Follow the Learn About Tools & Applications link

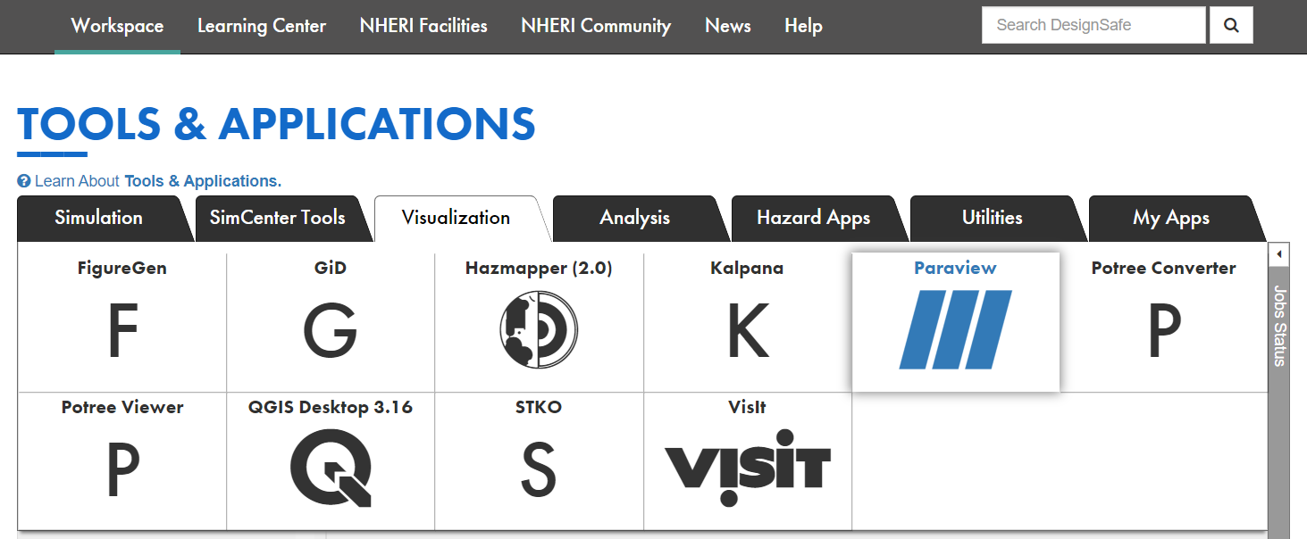pyautogui.click(x=202, y=181)
